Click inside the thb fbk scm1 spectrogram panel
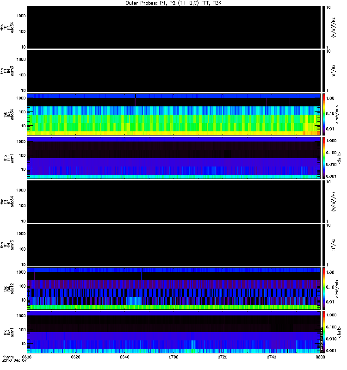The width and height of the screenshot is (347, 370). 173,158
